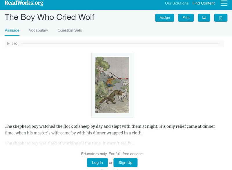Assign this passage to students
Image resolution: width=232 pixels, height=170 pixels.
point(164,18)
